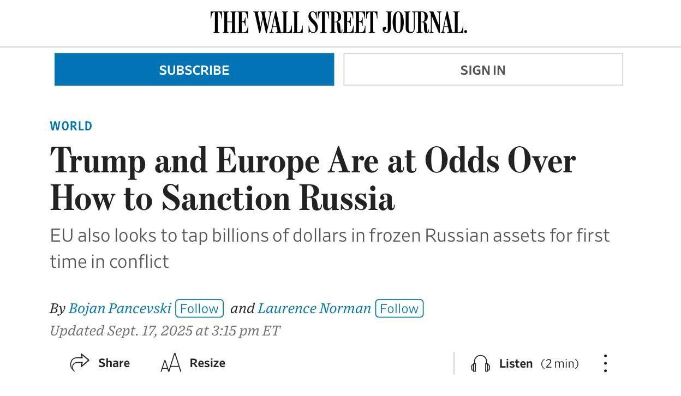Click the (2 min) audio duration
This screenshot has height=396, width=681.
click(560, 364)
